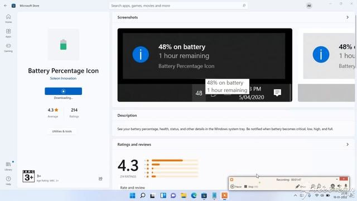Click the Recording timer text
Screen dimensions: 357x201
click(289, 180)
